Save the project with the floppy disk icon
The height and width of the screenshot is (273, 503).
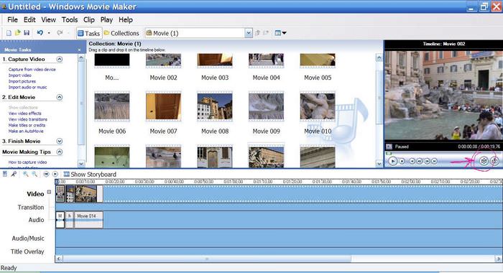(27, 33)
